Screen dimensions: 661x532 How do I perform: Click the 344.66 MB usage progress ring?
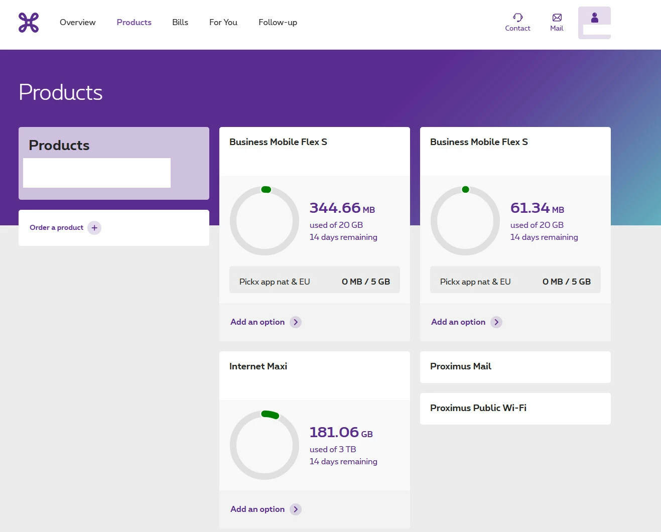[265, 221]
